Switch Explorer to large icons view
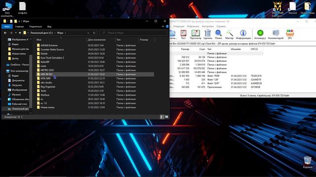Viewport: 316px width, 177px height. [x=166, y=117]
